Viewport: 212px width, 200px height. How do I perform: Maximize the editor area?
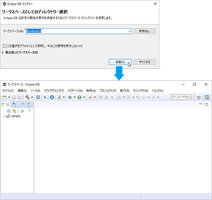point(206,104)
